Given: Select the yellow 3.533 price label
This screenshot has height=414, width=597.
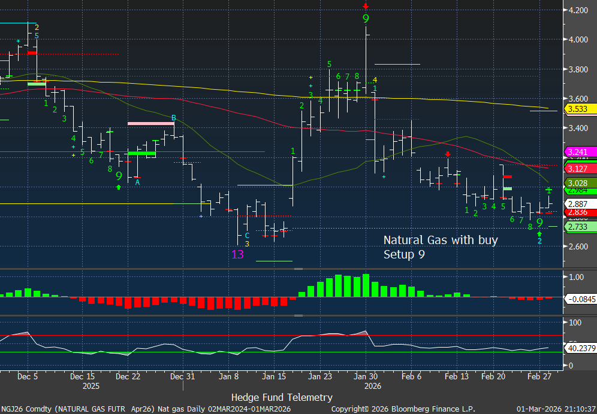Looking at the screenshot, I should coord(578,109).
